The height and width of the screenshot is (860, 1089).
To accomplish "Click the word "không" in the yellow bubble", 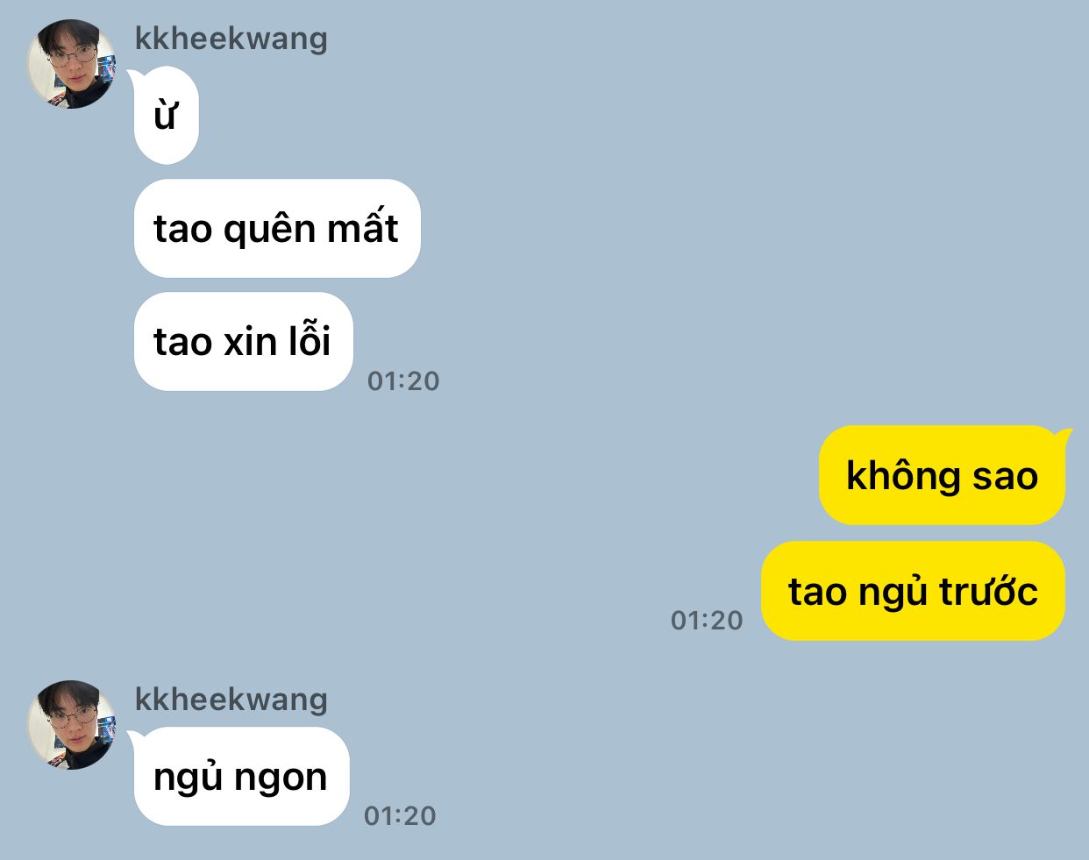I will coord(904,475).
